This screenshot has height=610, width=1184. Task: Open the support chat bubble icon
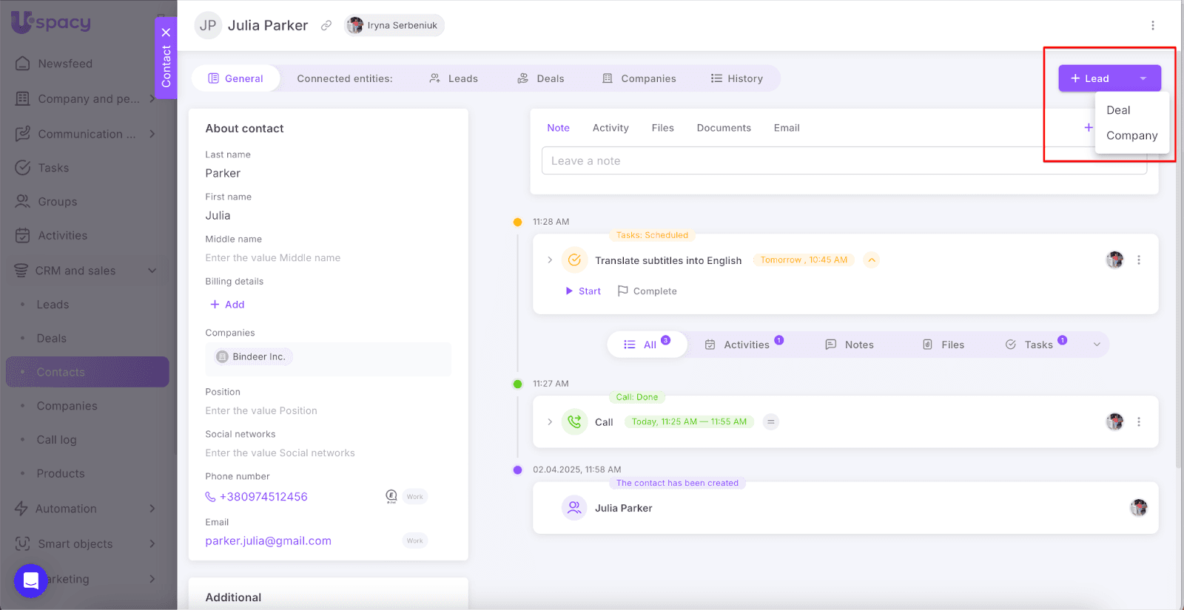(x=30, y=580)
